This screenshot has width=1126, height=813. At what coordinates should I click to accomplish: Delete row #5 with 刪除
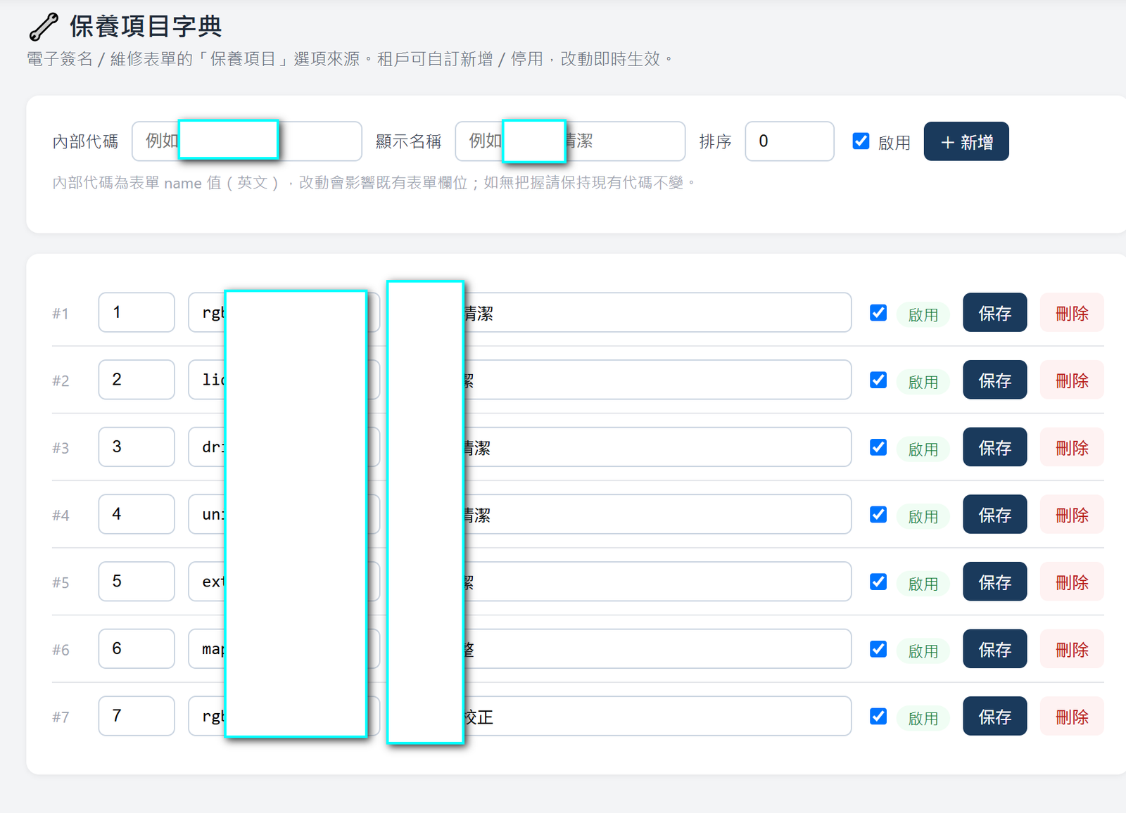[1072, 582]
